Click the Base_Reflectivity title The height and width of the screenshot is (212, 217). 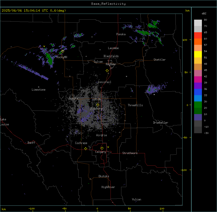pos(109,4)
